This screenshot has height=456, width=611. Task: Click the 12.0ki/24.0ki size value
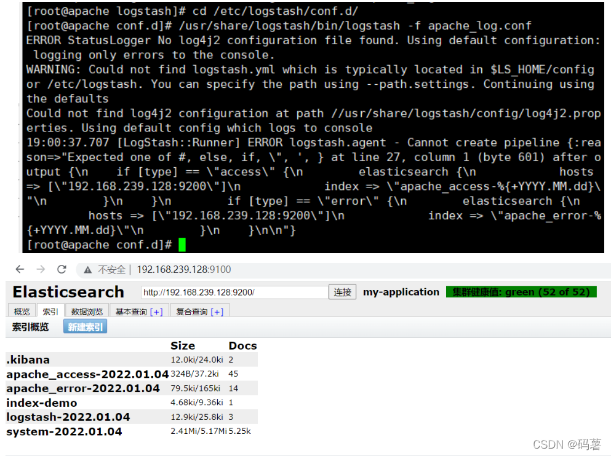point(197,360)
